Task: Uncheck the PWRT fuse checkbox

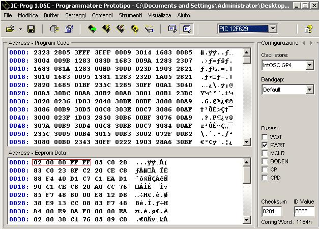Action: [x=265, y=145]
